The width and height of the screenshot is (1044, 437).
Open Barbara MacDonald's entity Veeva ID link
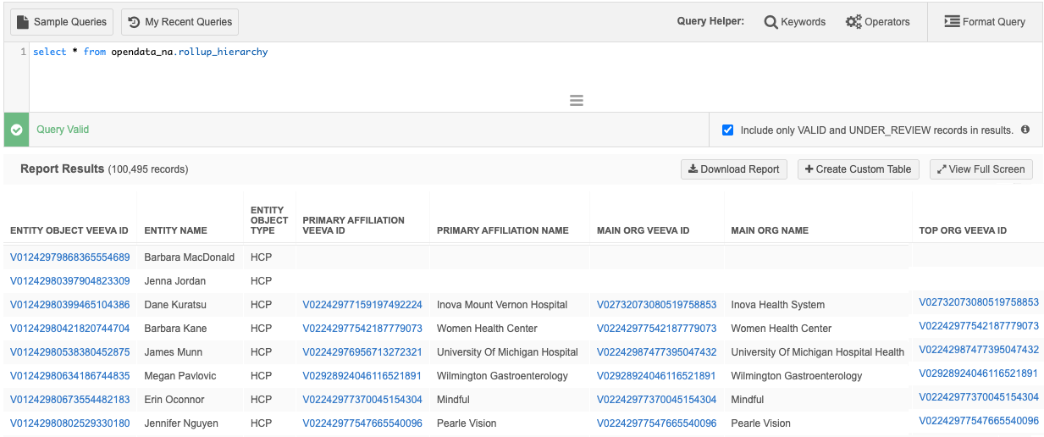(70, 257)
